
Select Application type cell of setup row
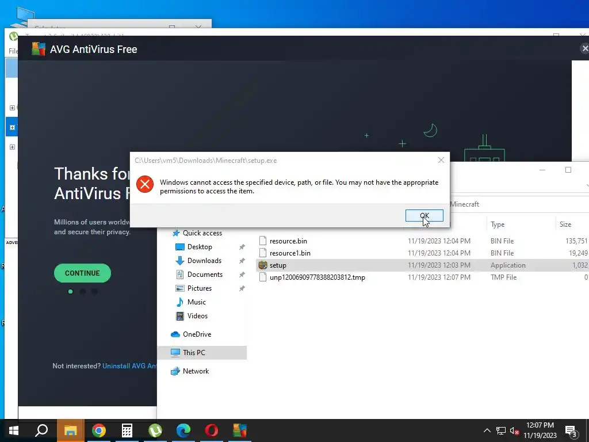507,265
